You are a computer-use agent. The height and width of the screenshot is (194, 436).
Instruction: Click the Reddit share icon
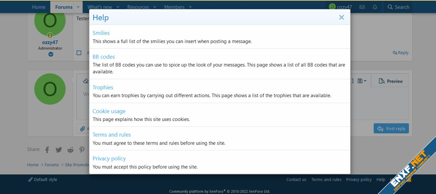[71, 150]
